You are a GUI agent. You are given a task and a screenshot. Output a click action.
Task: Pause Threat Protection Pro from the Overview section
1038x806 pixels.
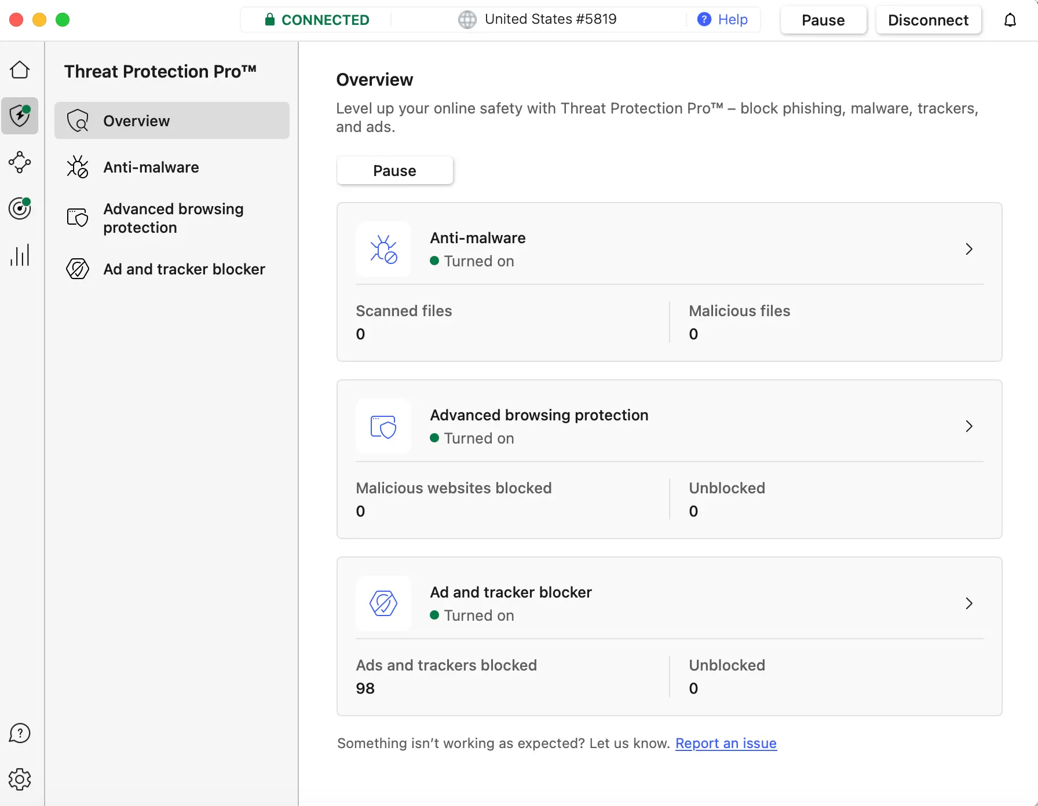(394, 170)
